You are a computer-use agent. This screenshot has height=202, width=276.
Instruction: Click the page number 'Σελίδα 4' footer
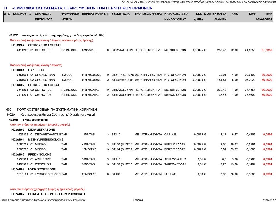coord(138,200)
